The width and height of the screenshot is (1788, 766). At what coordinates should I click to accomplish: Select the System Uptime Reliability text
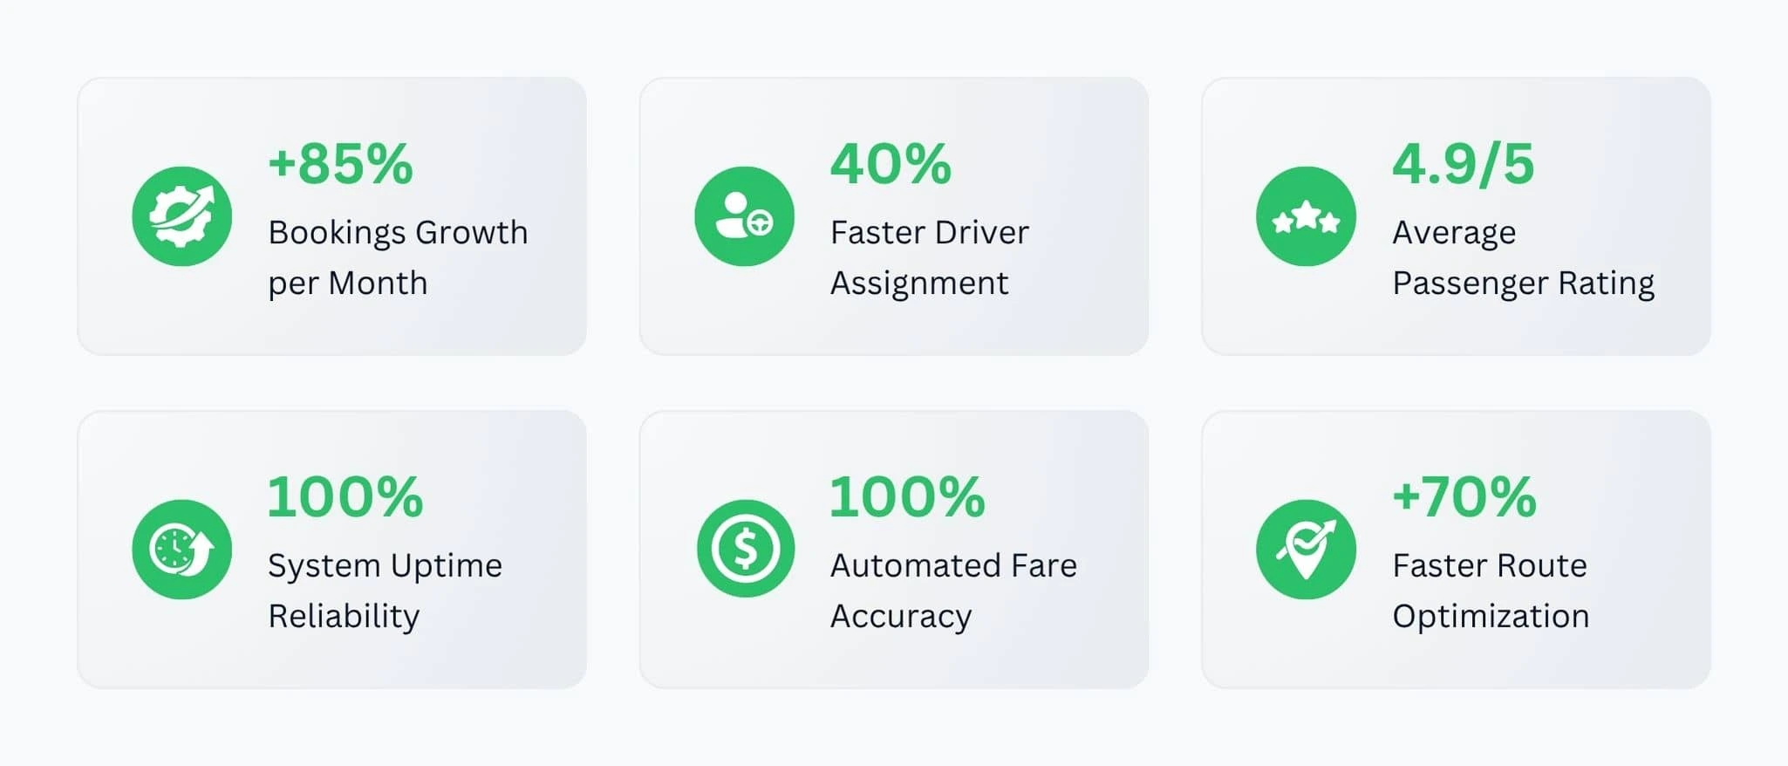click(x=385, y=591)
